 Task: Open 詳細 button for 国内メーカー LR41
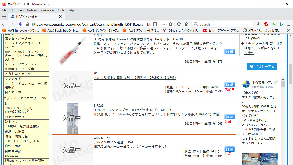coord(230,149)
